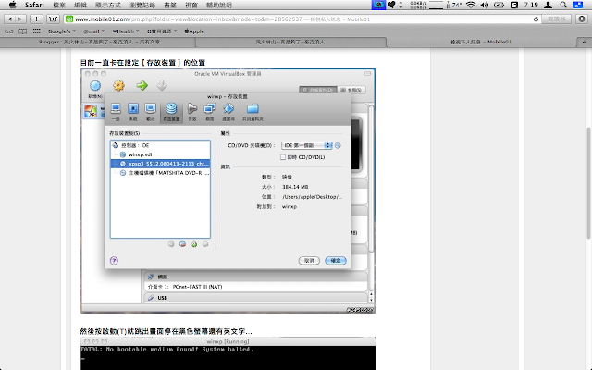The width and height of the screenshot is (592, 370).
Task: Open the 存放裝置 storage settings icon
Action: 171,112
